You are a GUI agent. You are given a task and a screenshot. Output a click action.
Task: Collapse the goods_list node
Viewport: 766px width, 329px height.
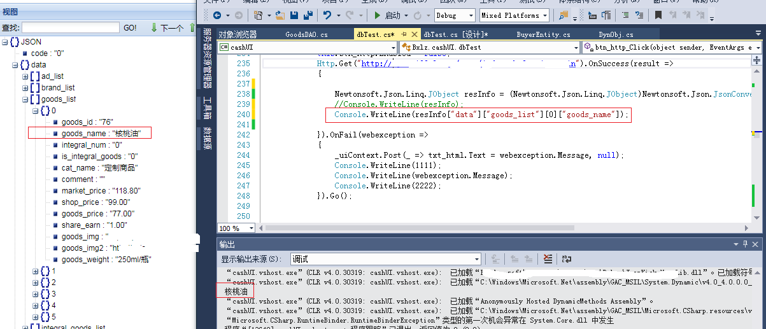[x=25, y=99]
